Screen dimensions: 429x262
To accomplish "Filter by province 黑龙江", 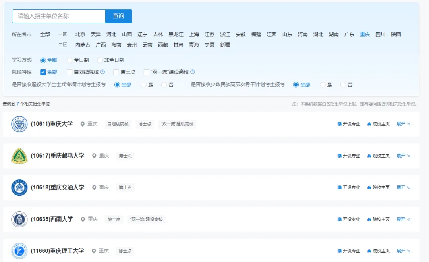I will (176, 34).
